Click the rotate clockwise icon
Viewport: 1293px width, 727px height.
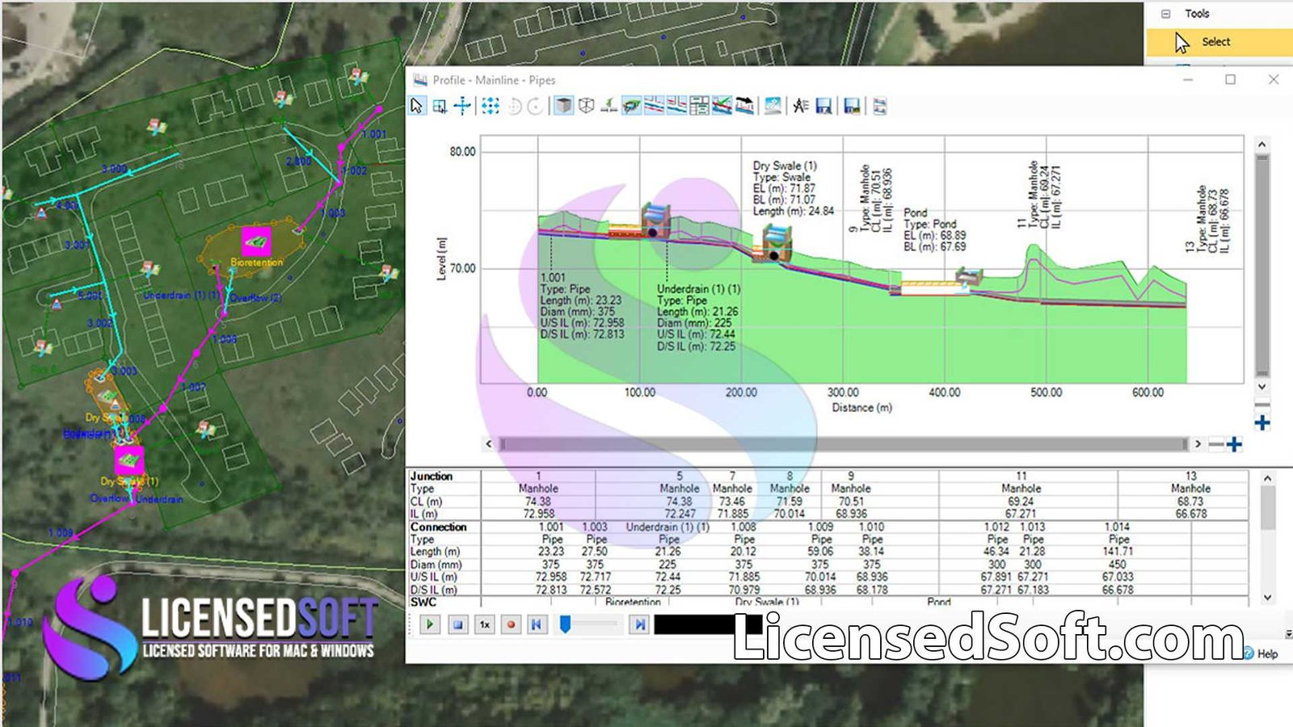[535, 106]
